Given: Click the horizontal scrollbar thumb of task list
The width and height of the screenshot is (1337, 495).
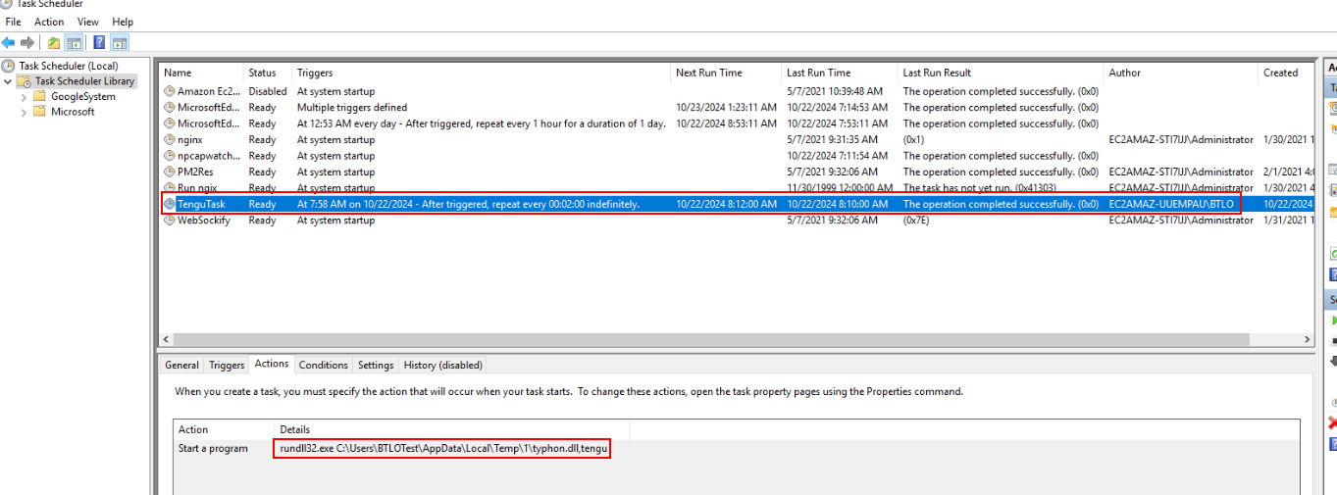Looking at the screenshot, I should pyautogui.click(x=713, y=339).
